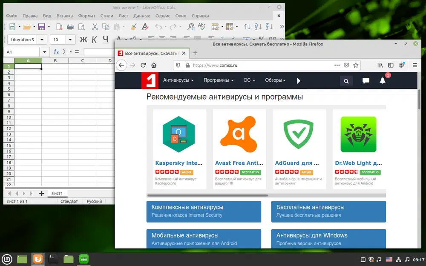Expand more Calc toolbar items chevron

[x=282, y=26]
